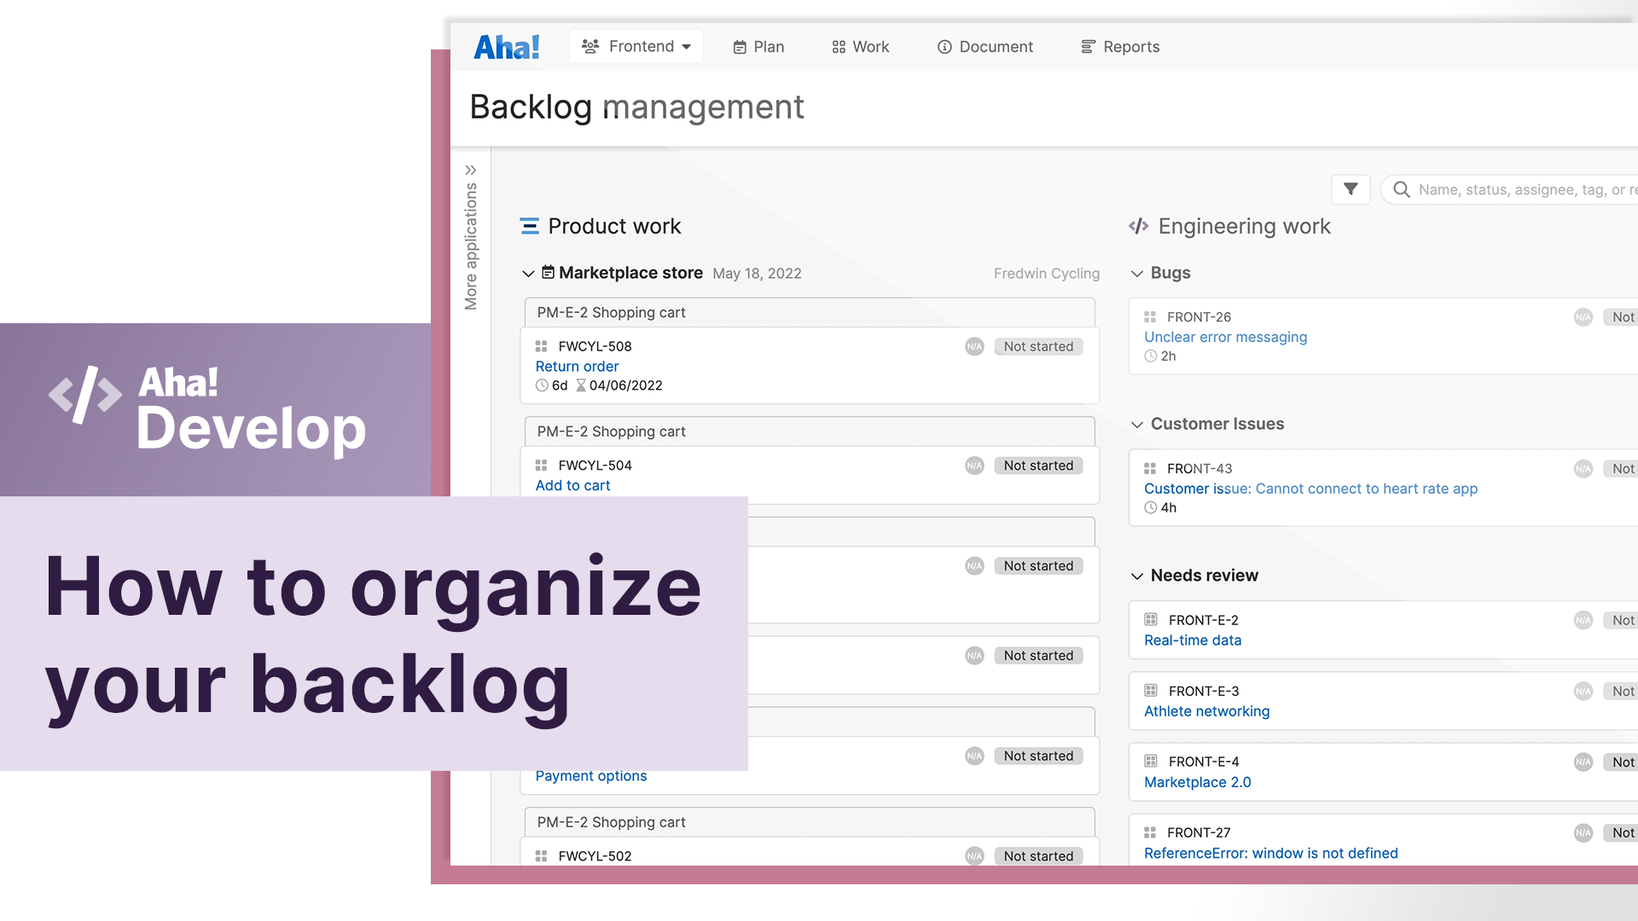Click inside the search input field
The image size is (1638, 921).
click(x=1527, y=189)
